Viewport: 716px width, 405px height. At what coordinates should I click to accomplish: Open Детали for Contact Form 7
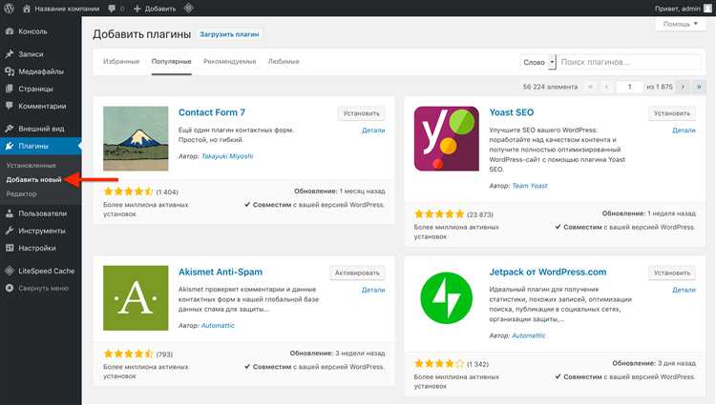tap(373, 131)
